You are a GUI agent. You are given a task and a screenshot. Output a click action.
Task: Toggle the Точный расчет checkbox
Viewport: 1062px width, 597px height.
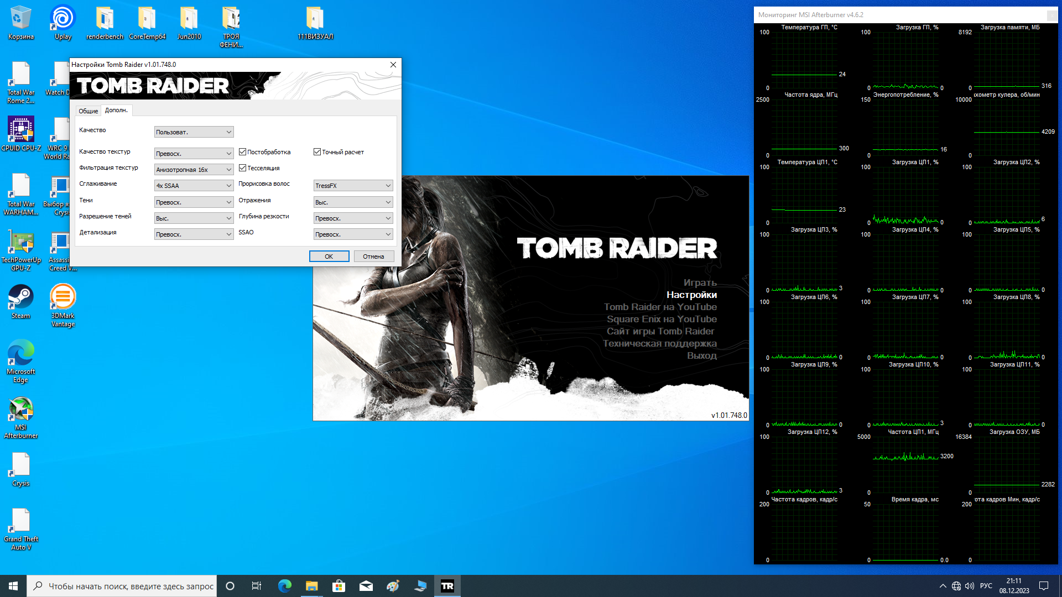[317, 152]
